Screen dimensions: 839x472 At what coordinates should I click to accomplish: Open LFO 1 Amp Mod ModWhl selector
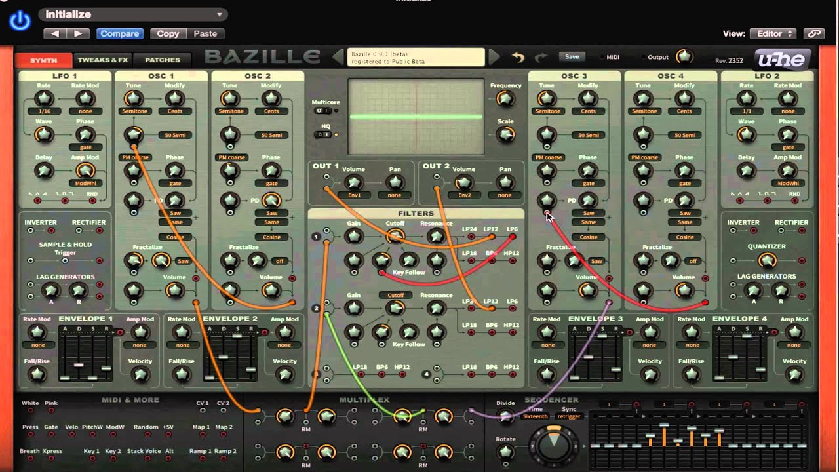click(x=85, y=184)
